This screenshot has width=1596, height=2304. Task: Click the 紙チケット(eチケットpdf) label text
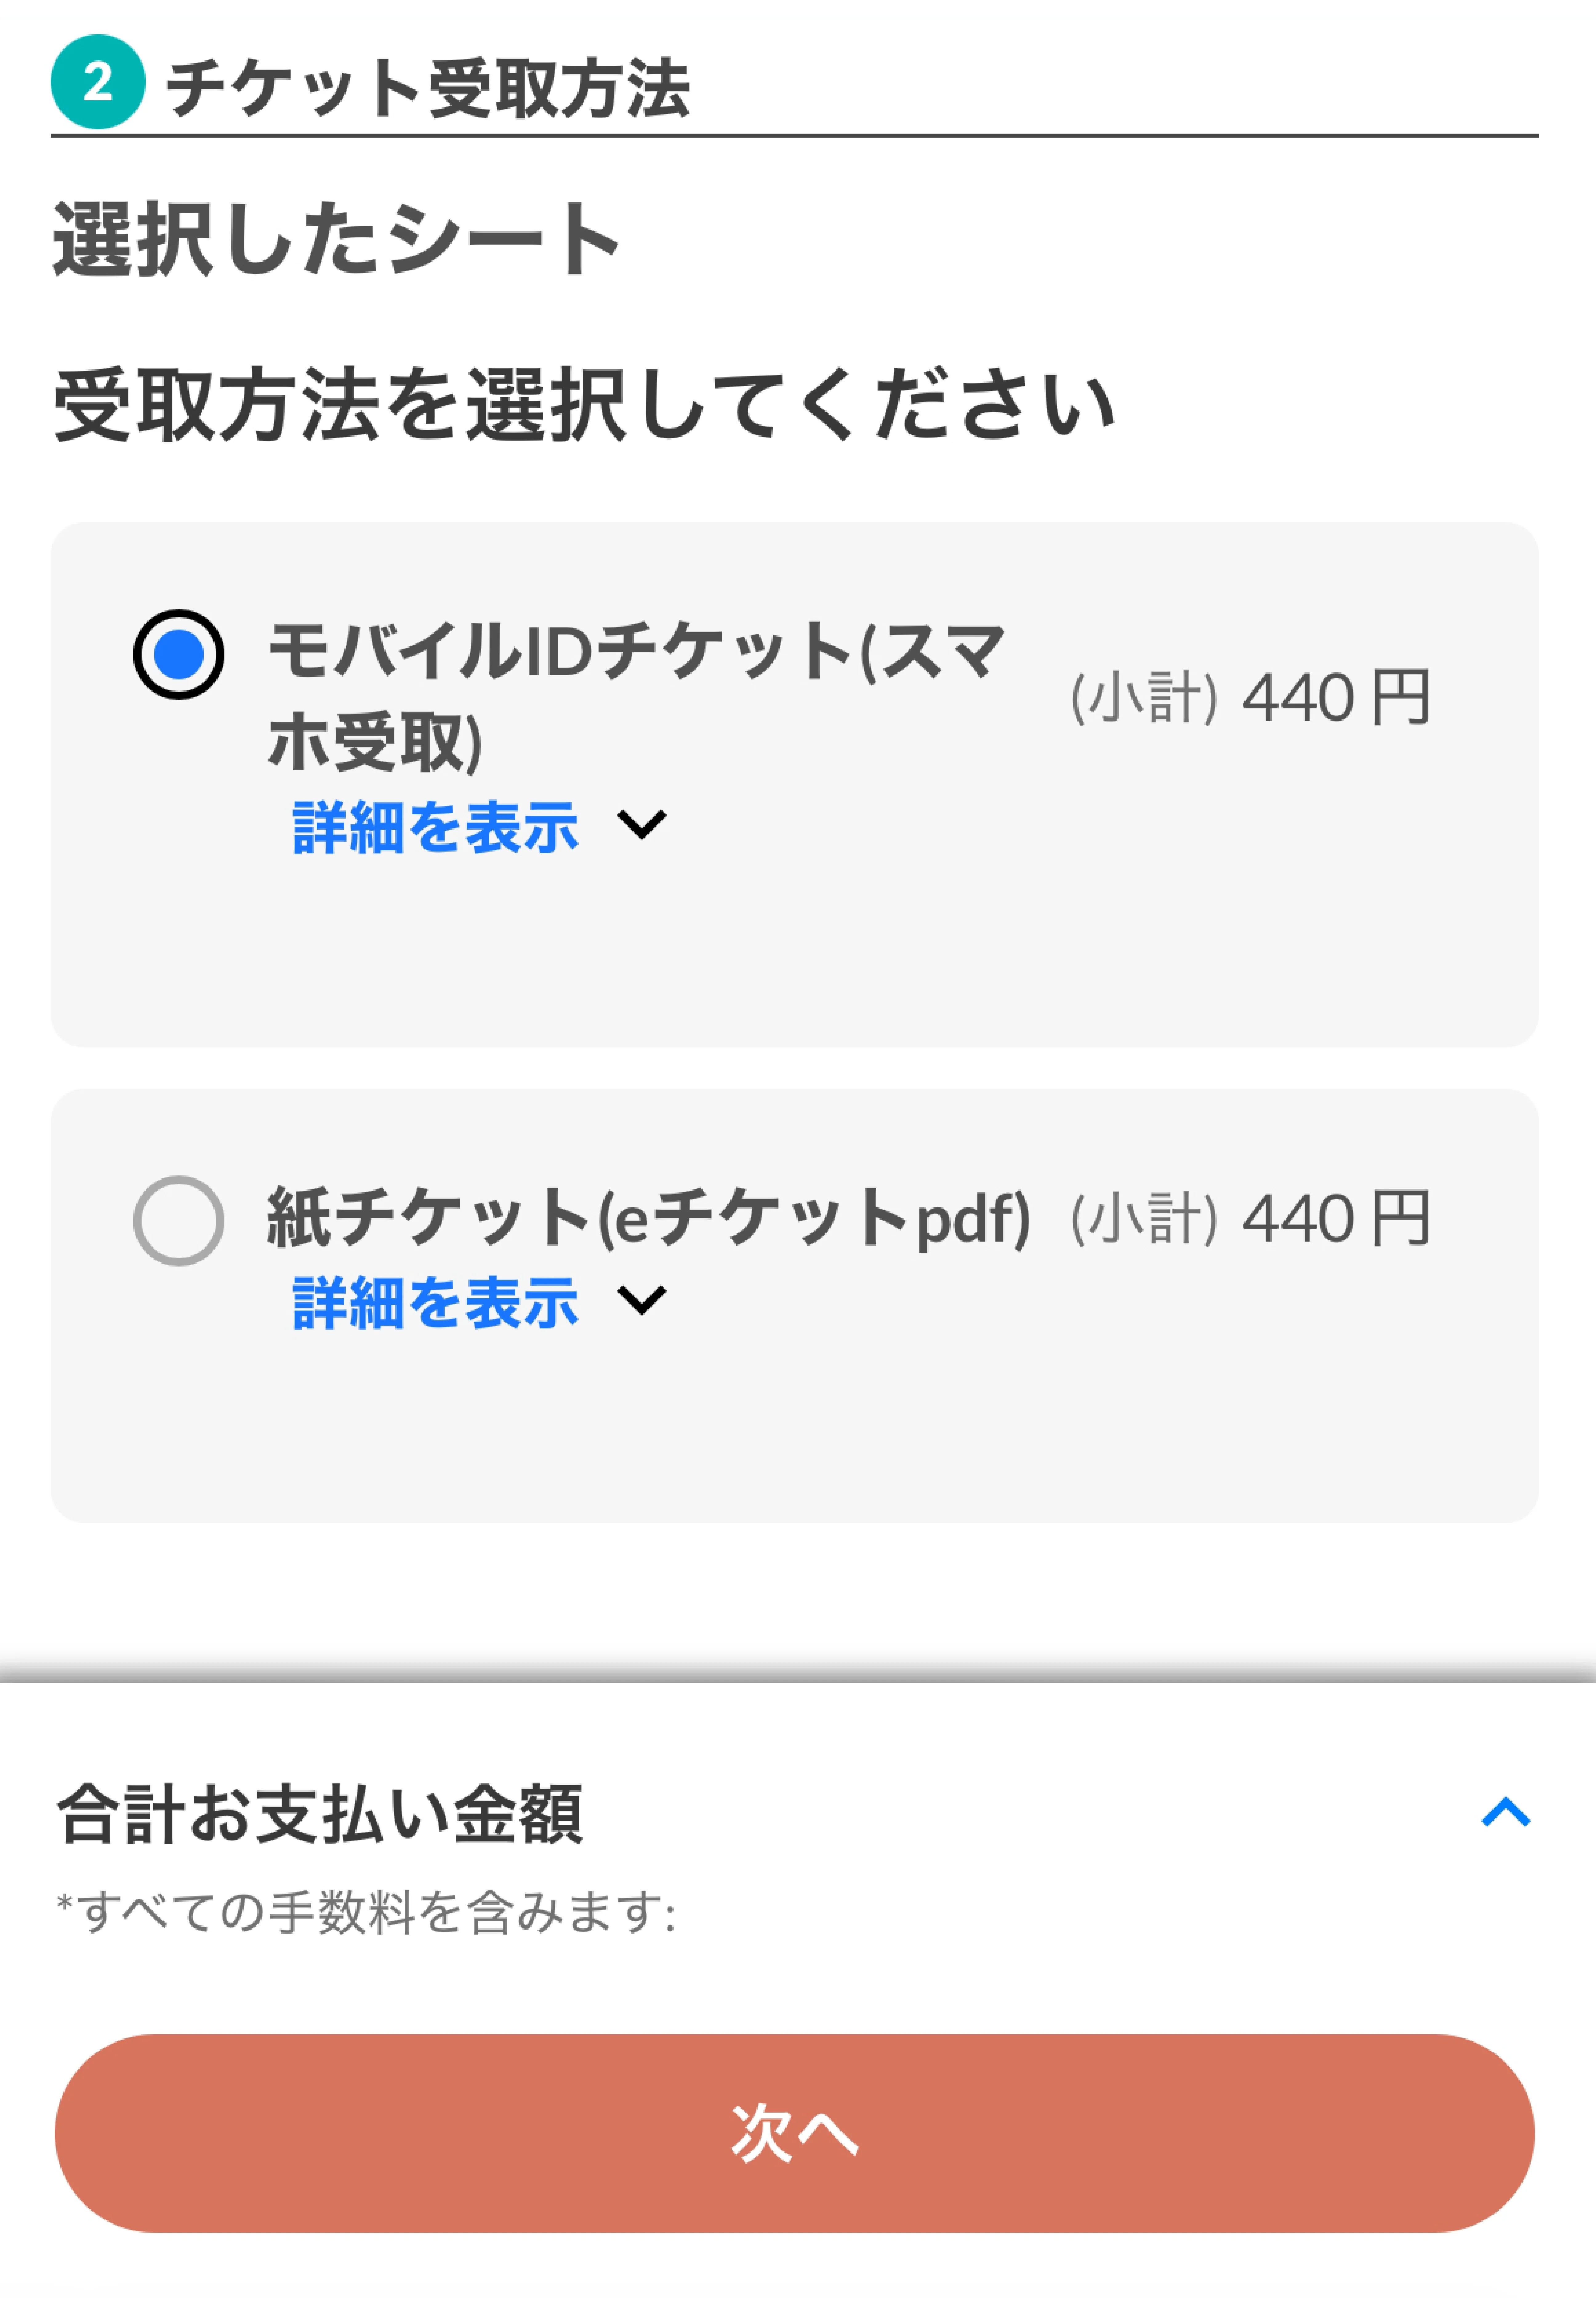[649, 1219]
